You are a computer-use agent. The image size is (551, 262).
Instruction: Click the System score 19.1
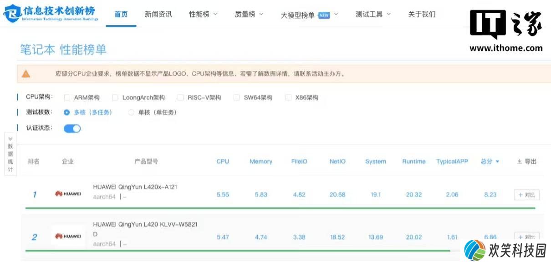click(x=376, y=195)
